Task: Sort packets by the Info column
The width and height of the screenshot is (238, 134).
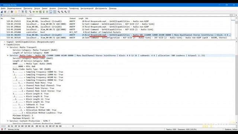Action: click(87, 18)
